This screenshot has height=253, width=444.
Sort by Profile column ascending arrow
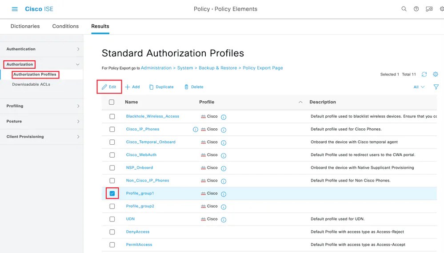click(x=300, y=102)
